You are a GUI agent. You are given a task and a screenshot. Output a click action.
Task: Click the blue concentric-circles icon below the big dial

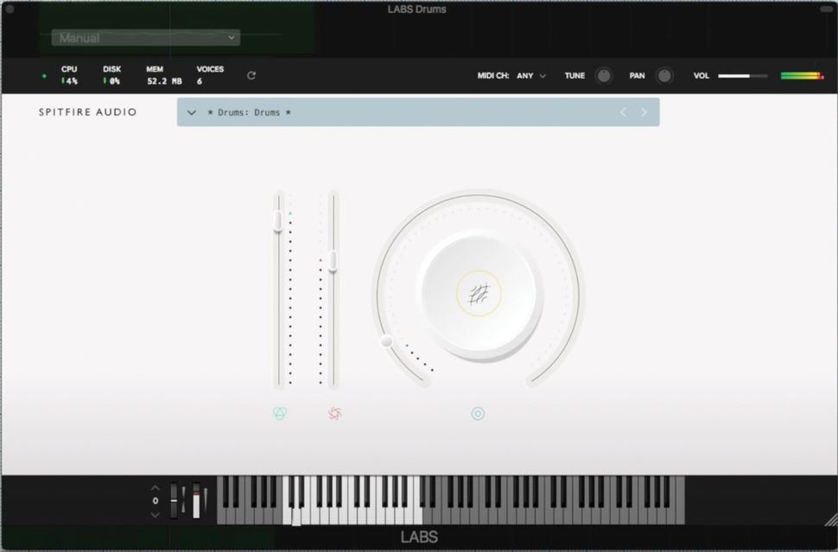point(478,415)
